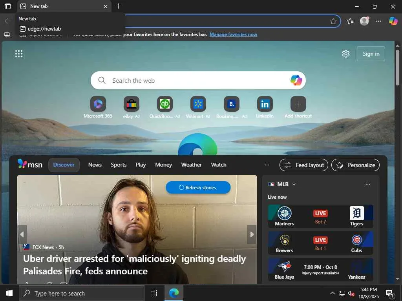Image resolution: width=402 pixels, height=301 pixels.
Task: Open Settings and more ellipsis menu
Action: [x=378, y=21]
